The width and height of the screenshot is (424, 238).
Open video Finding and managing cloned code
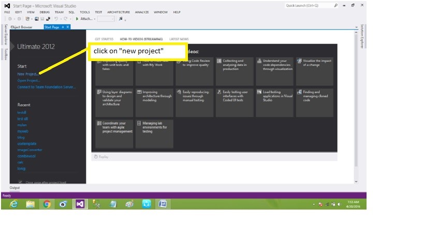point(314,102)
